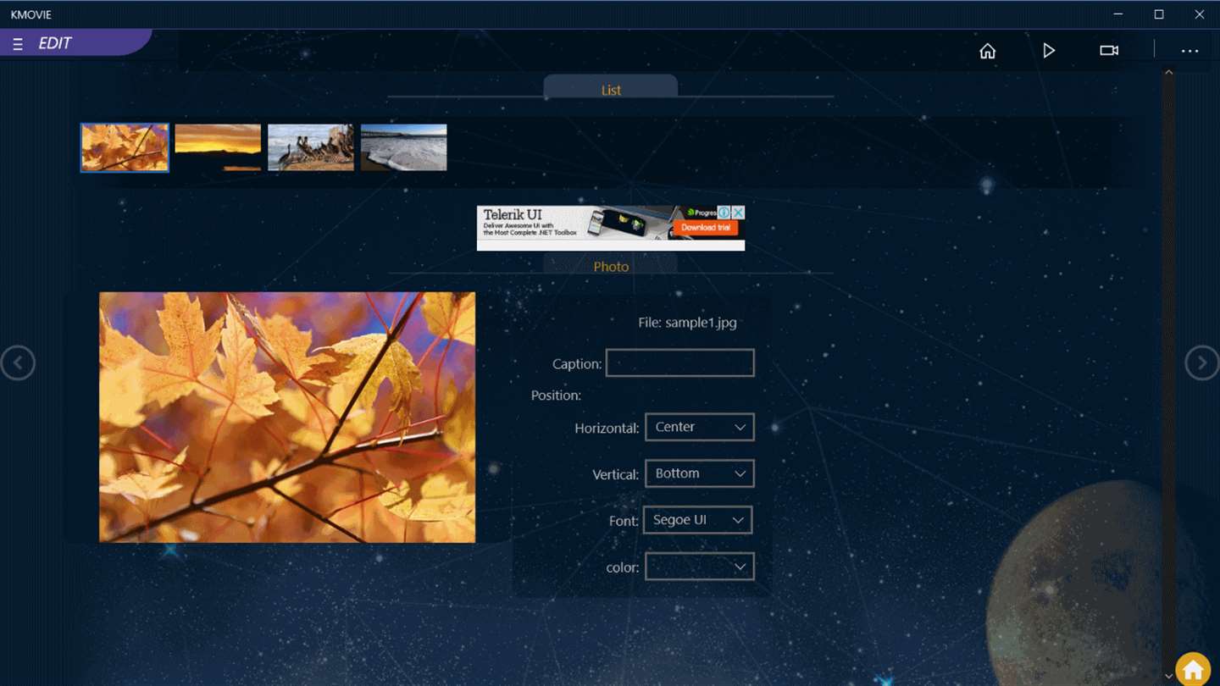Click the scrollbar down arrow
Image resolution: width=1220 pixels, height=686 pixels.
[x=1168, y=676]
